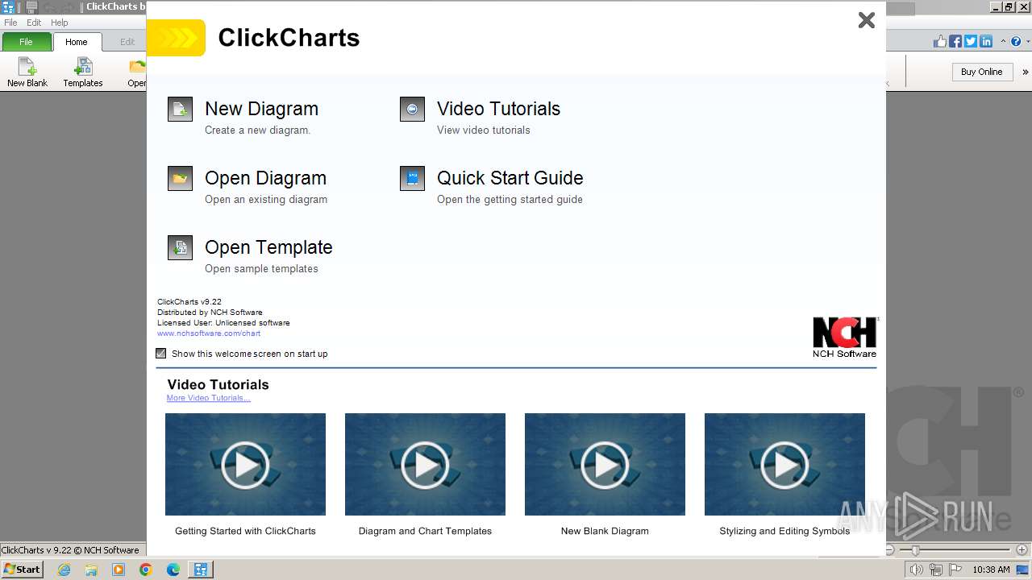Click the Open Template heading text

(268, 247)
